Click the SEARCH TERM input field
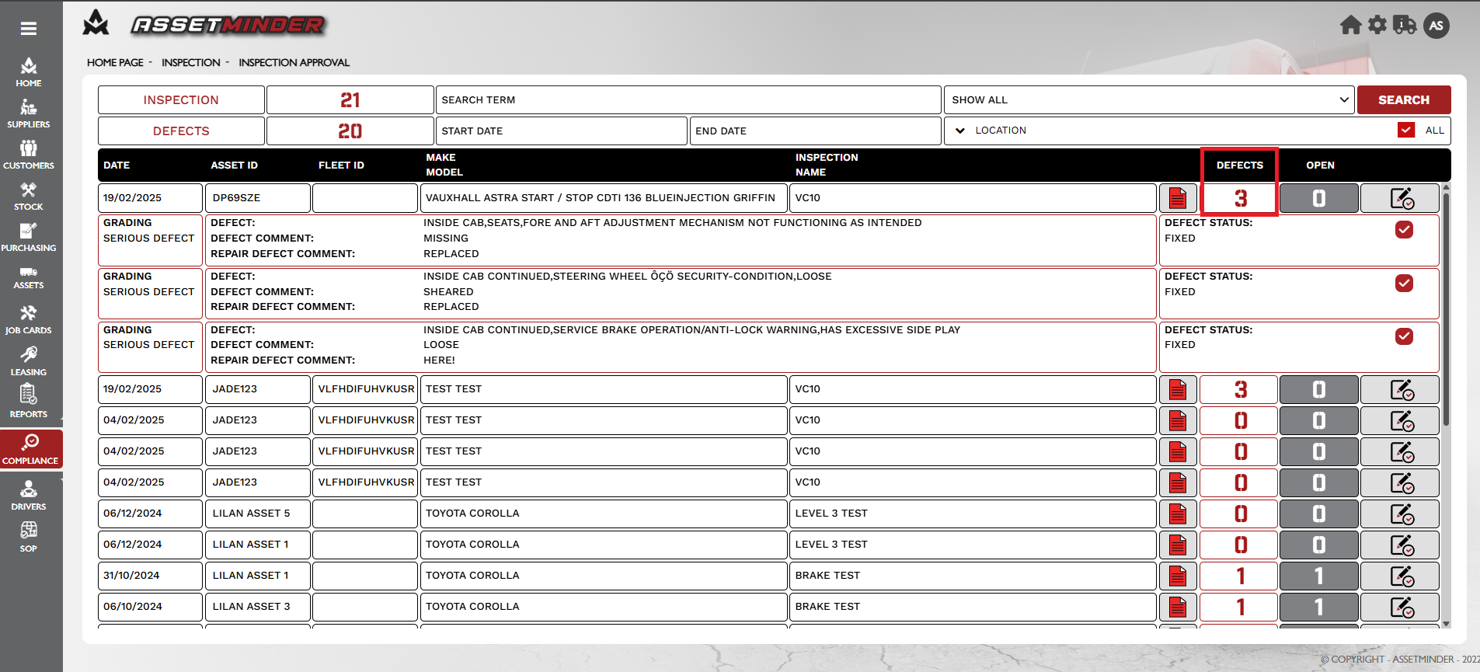Screen dimensions: 1480x672 click(x=688, y=99)
